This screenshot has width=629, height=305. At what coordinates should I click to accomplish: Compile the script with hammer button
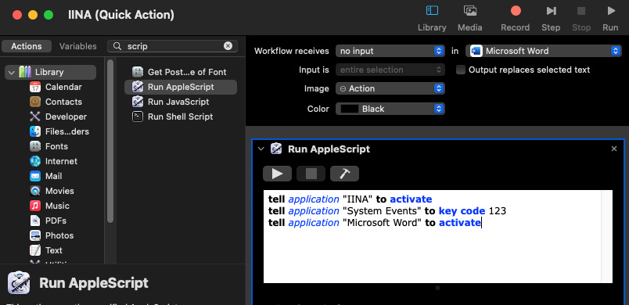pyautogui.click(x=344, y=174)
